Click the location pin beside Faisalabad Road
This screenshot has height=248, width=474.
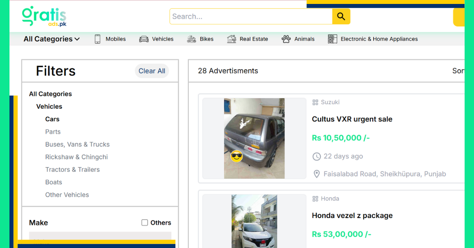pyautogui.click(x=316, y=174)
